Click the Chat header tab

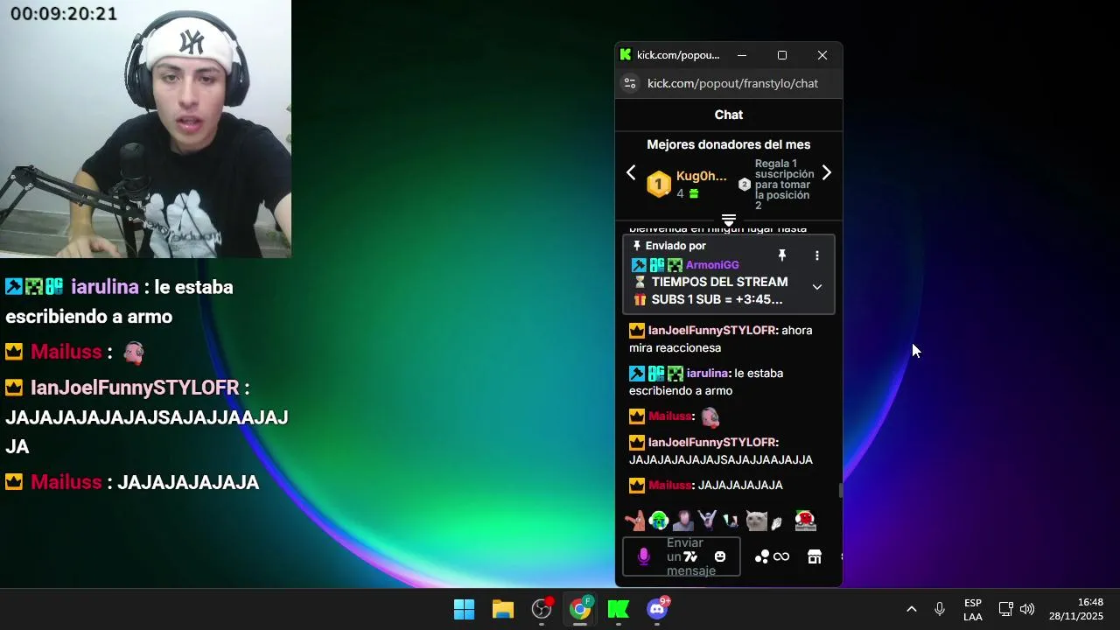(729, 115)
